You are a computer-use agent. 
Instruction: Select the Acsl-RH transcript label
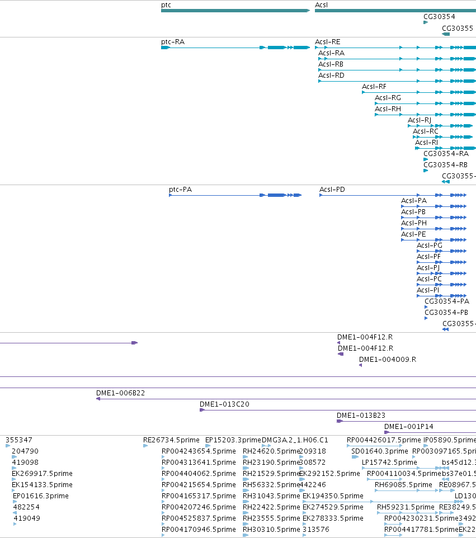[388, 108]
